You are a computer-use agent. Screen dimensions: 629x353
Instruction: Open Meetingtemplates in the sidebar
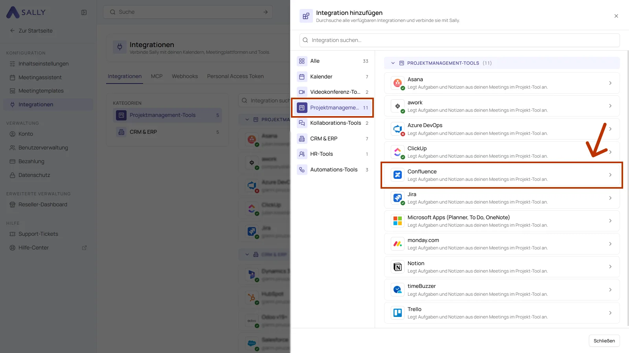(x=48, y=91)
